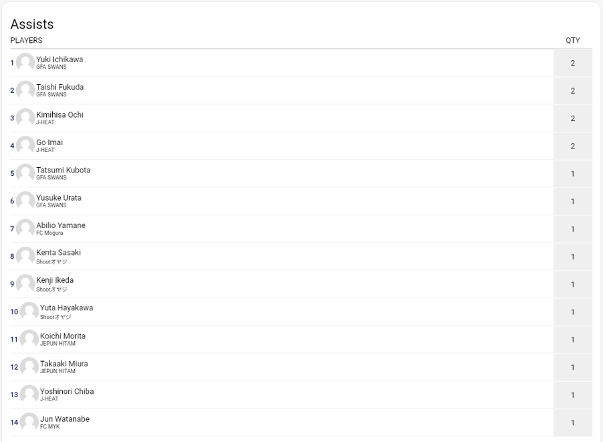The image size is (603, 442).
Task: Click the assist count for Yuki Ichikawa
Action: click(x=572, y=63)
